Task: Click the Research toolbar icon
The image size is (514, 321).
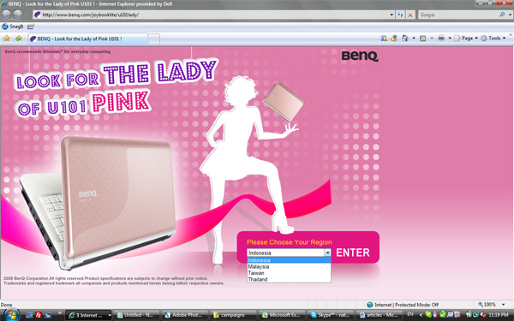Action: pos(384,39)
